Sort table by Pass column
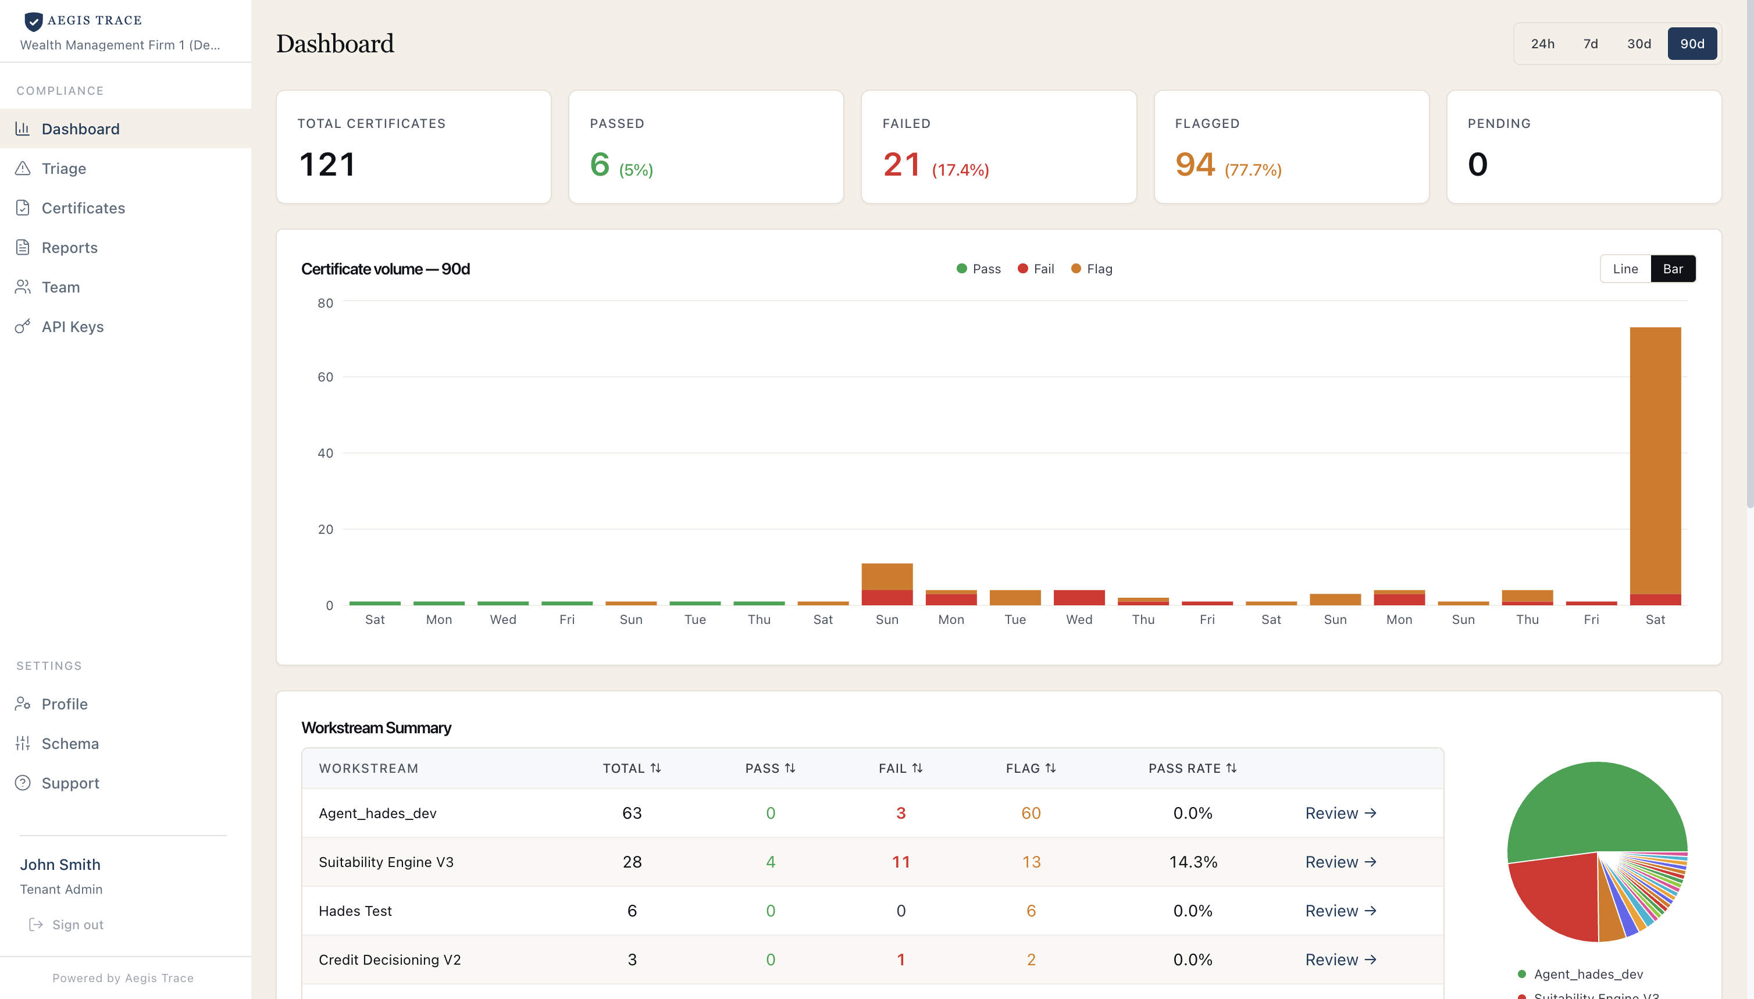 [x=771, y=769]
